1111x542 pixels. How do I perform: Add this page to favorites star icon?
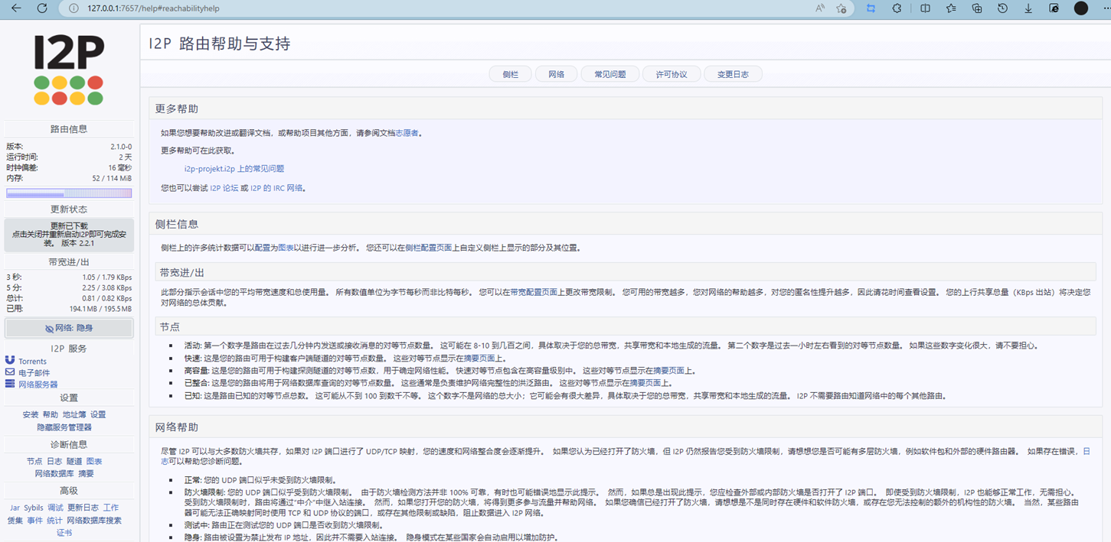(841, 8)
